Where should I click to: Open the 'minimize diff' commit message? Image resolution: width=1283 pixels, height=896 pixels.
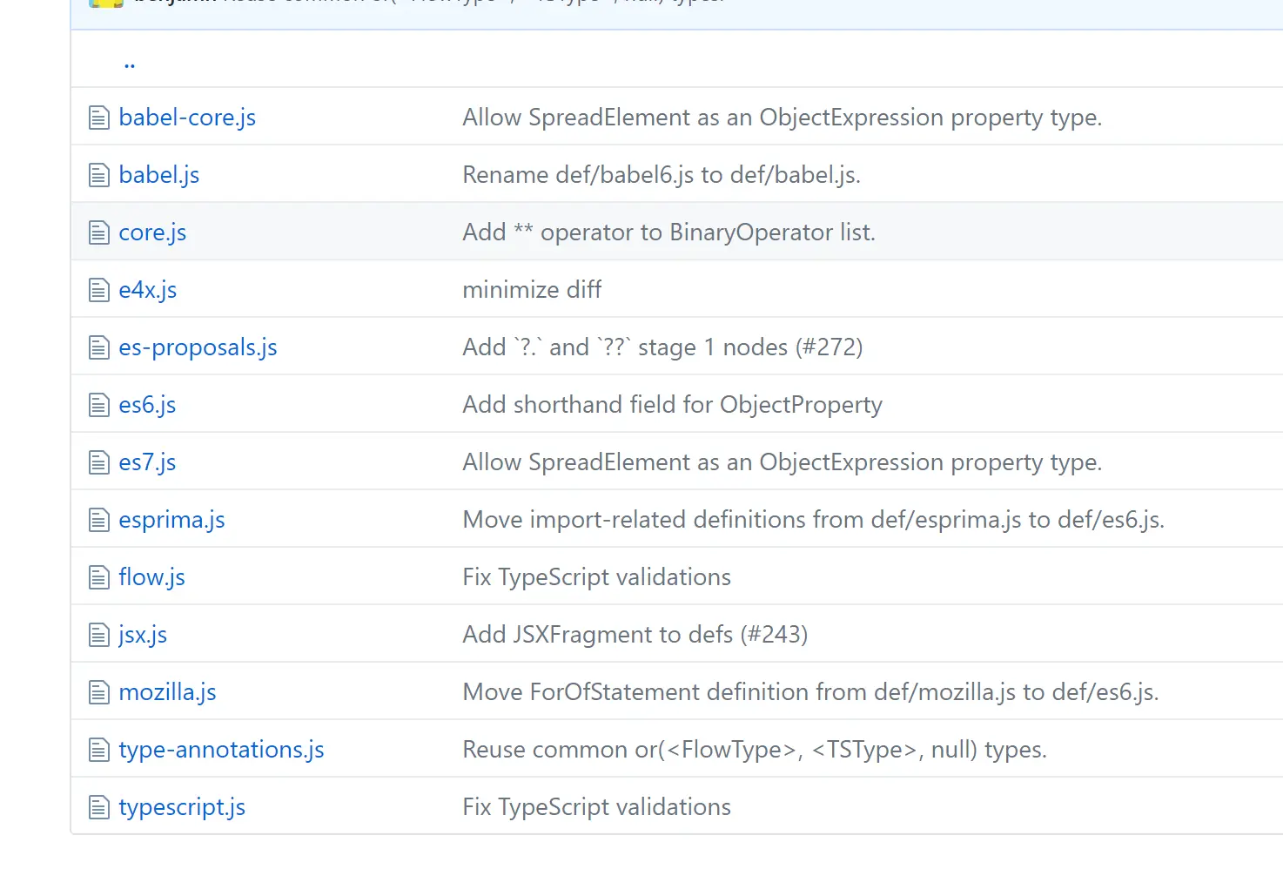coord(532,290)
